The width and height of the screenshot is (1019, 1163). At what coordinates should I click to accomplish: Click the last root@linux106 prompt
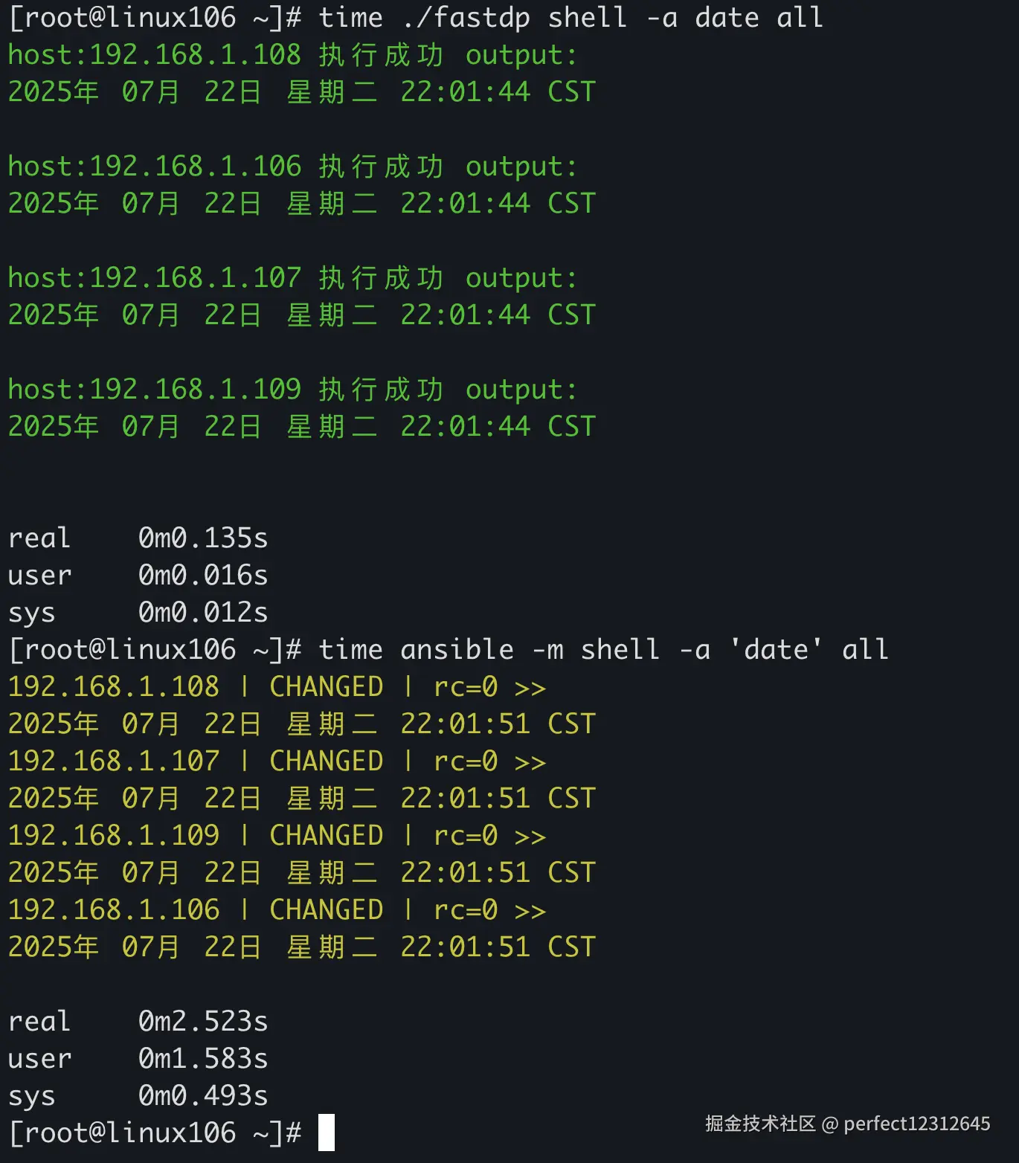(155, 1133)
